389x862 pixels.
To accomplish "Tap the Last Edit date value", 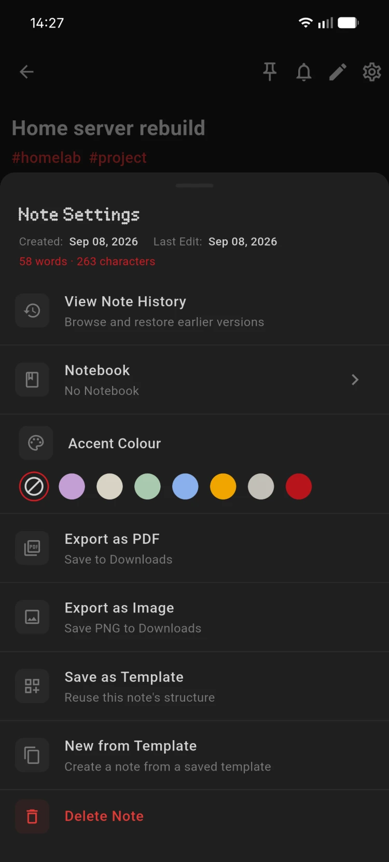I will pyautogui.click(x=243, y=242).
